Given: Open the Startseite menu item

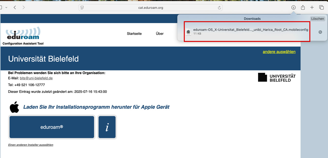Looking at the screenshot, I should coord(134,34).
